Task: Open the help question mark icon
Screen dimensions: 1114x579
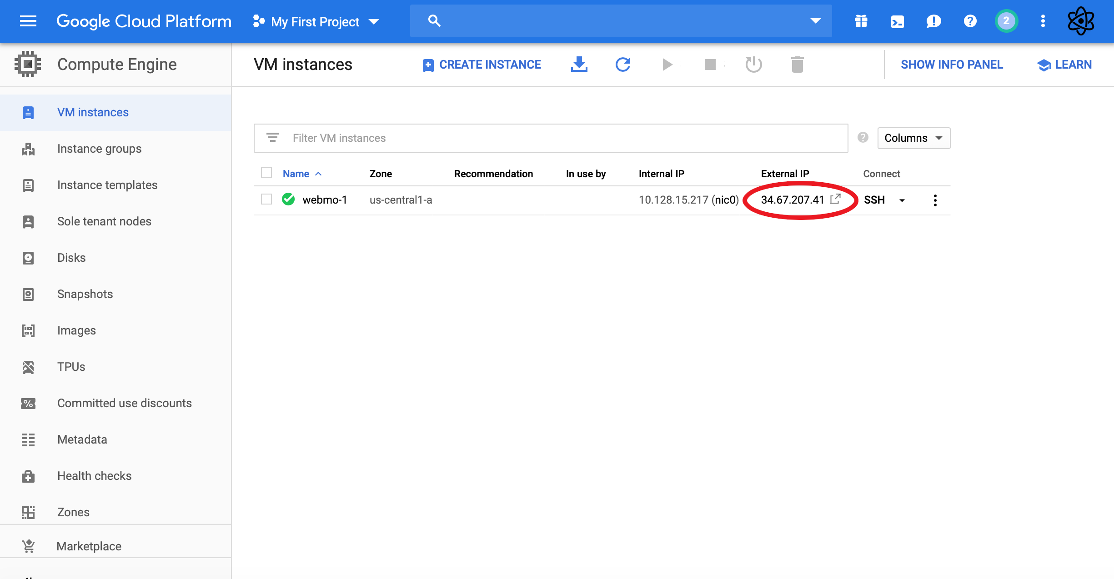Action: point(970,21)
